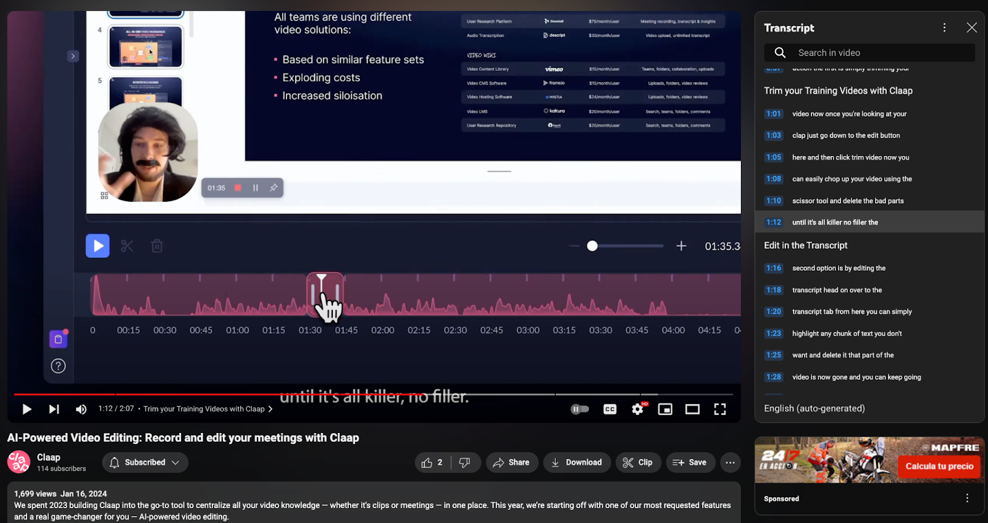Open the Claap channel avatar
This screenshot has height=523, width=988.
coord(19,462)
